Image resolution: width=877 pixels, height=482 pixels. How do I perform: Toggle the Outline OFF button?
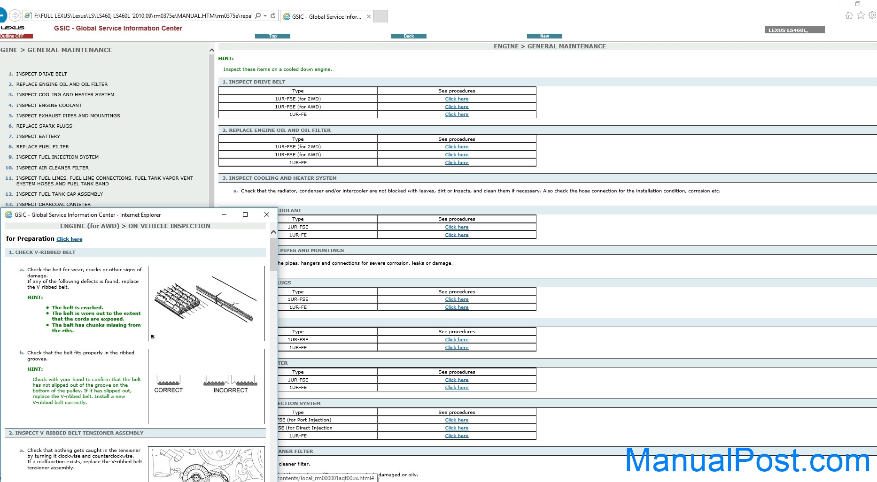pyautogui.click(x=16, y=36)
